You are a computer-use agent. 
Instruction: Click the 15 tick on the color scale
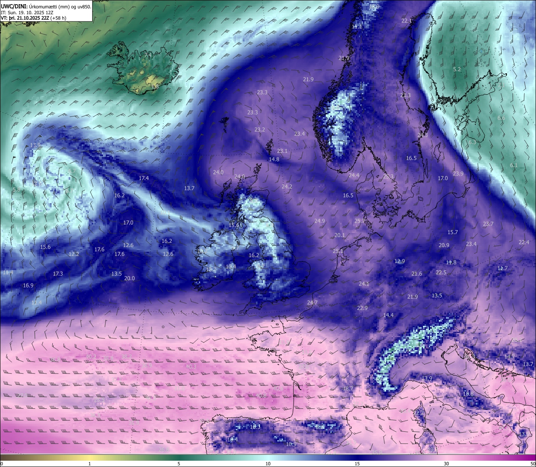(x=357, y=464)
